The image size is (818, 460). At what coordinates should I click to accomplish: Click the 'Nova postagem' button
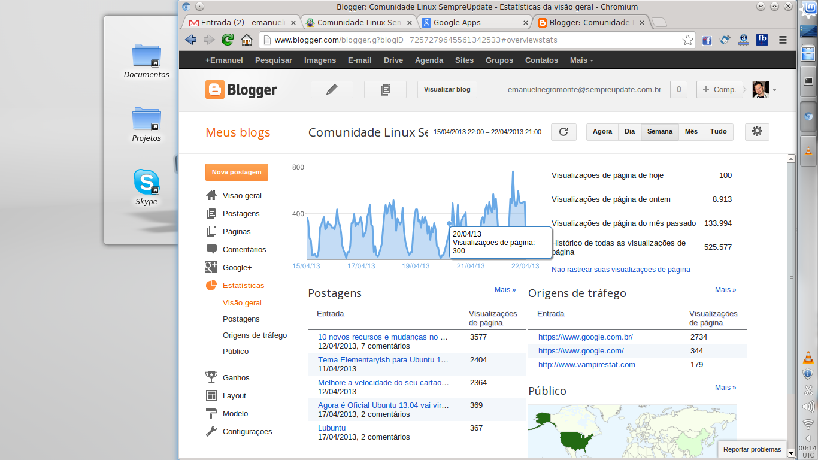tap(237, 172)
